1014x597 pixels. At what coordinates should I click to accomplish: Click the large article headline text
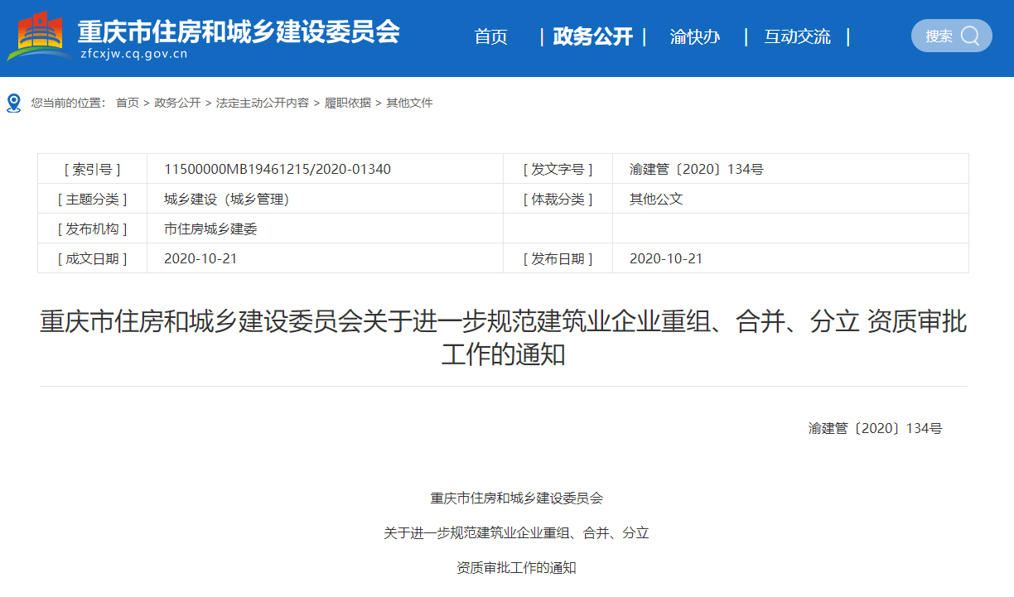coord(503,338)
